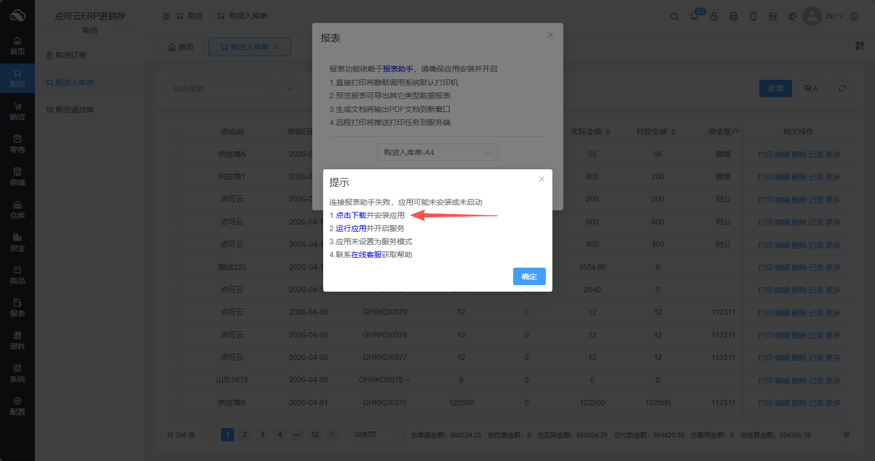
Task: Toggle the select-all checkbox in table header
Action: pos(178,132)
